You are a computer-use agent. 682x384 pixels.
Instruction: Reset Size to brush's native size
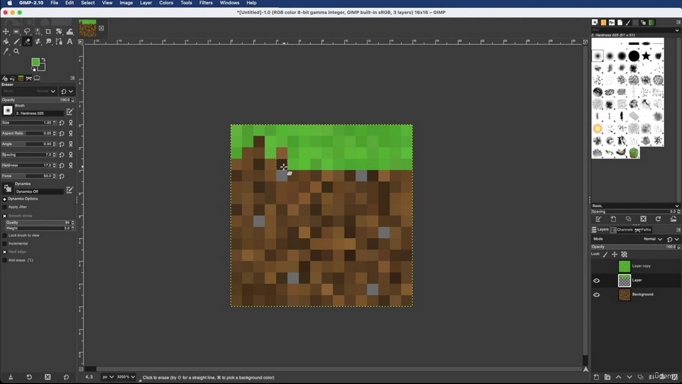[x=62, y=122]
